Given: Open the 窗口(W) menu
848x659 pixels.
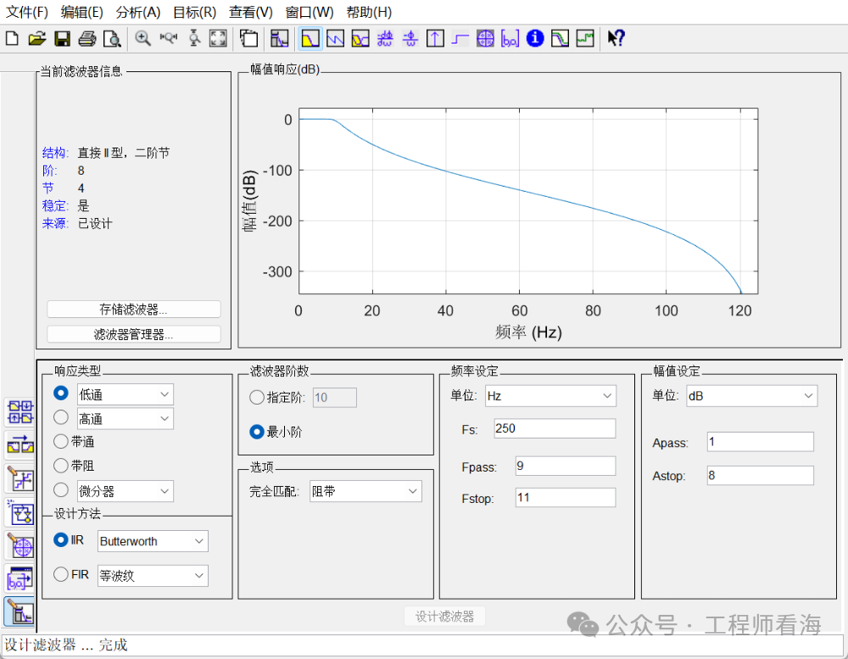Looking at the screenshot, I should click(310, 12).
